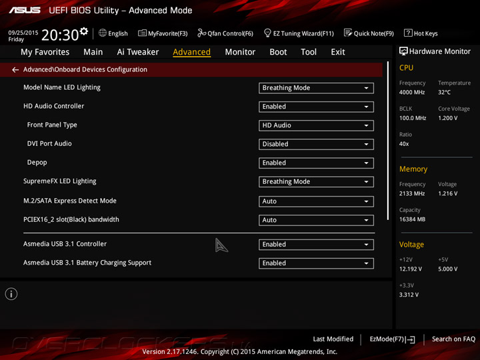480x360 pixels.
Task: Open Qfan Control fan icon
Action: [201, 33]
